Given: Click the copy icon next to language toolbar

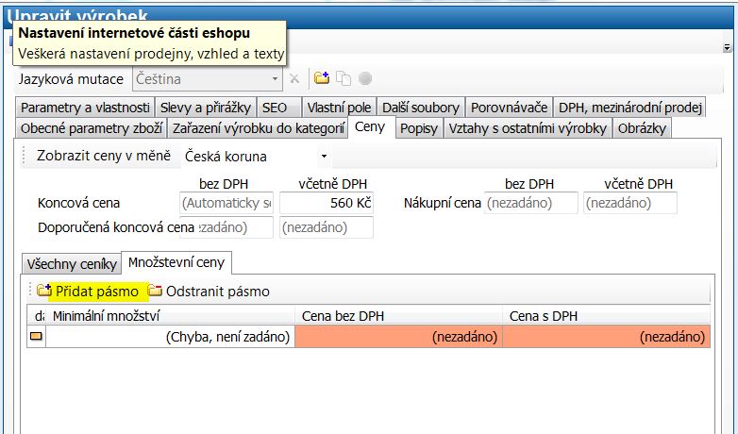Looking at the screenshot, I should [344, 79].
